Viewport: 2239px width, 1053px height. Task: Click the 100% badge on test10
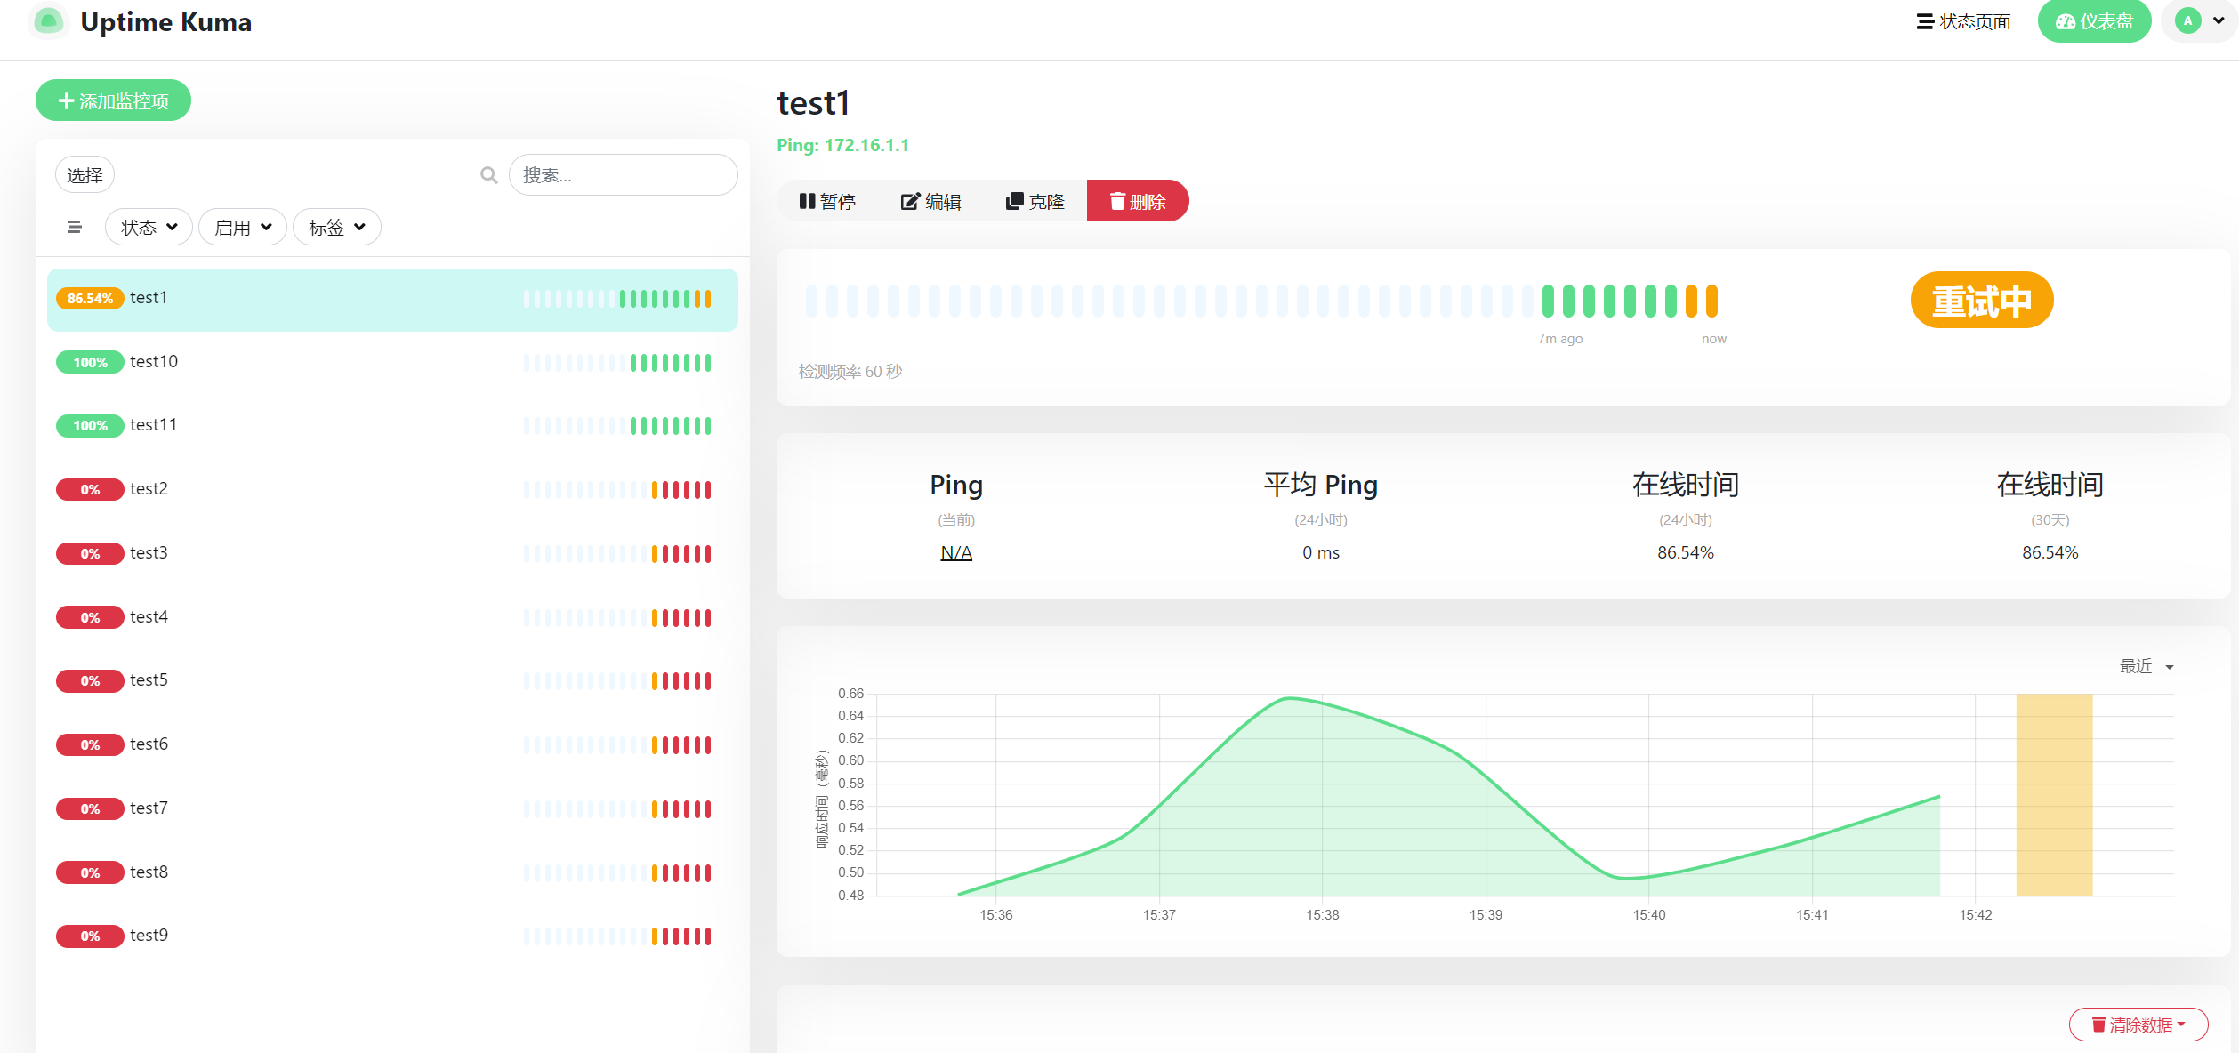click(x=90, y=362)
